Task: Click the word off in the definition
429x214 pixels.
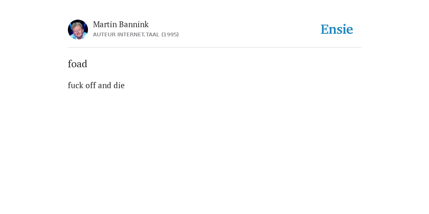Action: pos(90,85)
